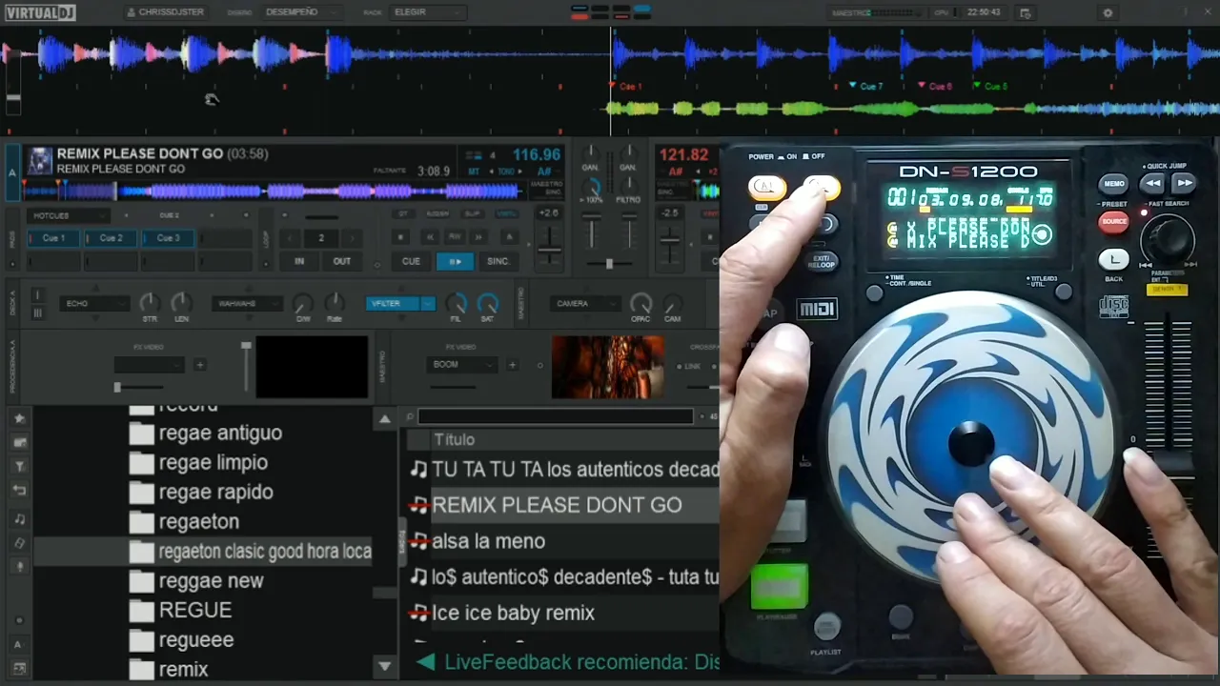Screen dimensions: 1220x686
Task: Click the rewind double-arrow button
Action: [x=430, y=236]
